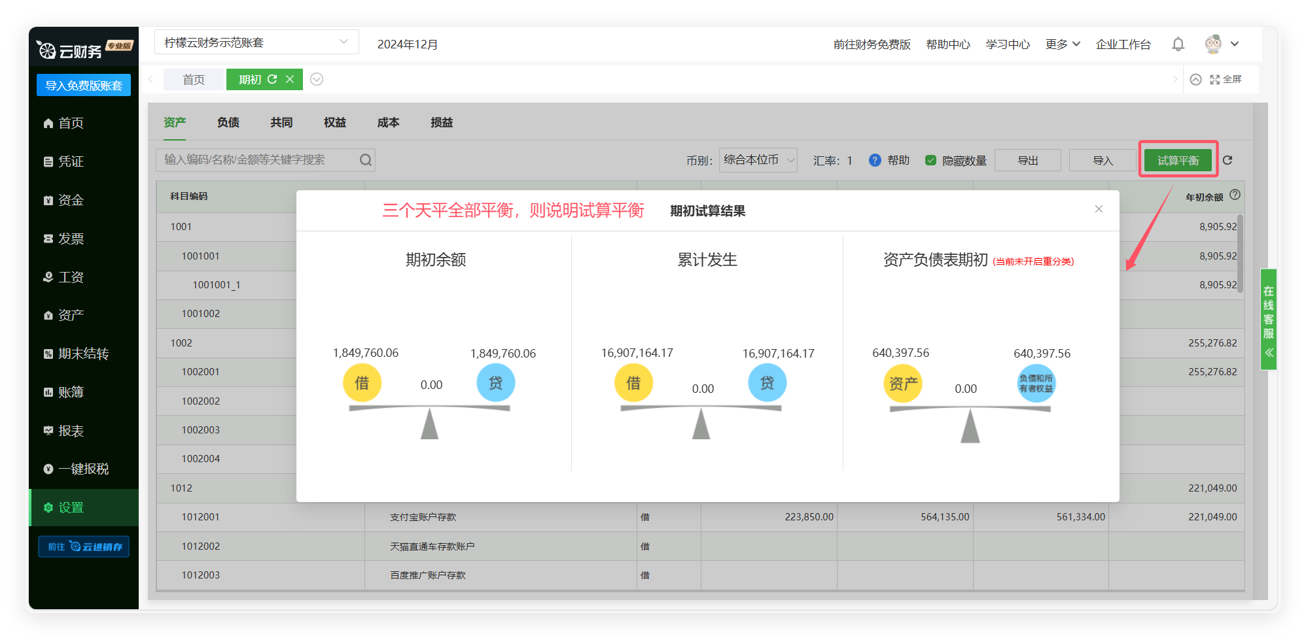Screen dimensions: 1306x638
Task: Click the 导入免费版账套 button
Action: pyautogui.click(x=84, y=86)
